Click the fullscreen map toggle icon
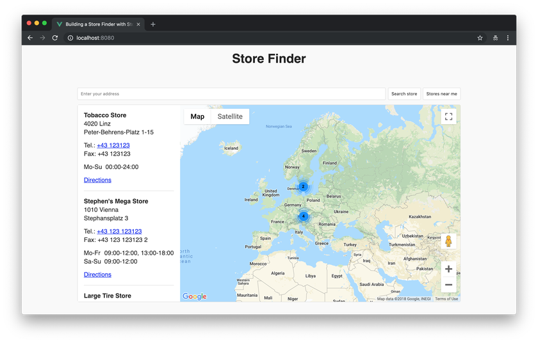This screenshot has width=538, height=343. click(448, 116)
